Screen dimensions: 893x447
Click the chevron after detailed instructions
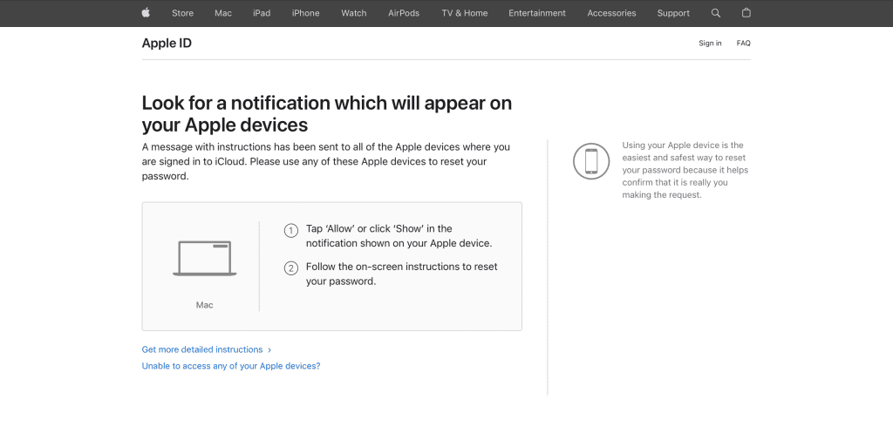coord(269,350)
